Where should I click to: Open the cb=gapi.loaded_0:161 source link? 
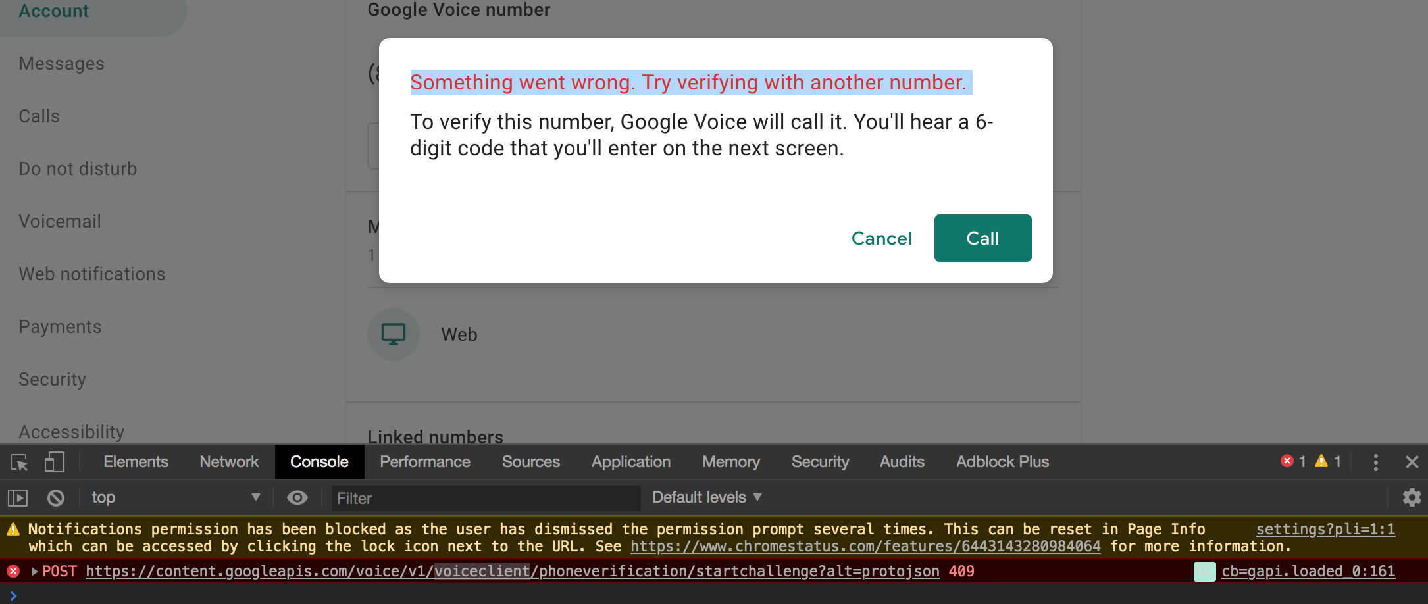click(x=1308, y=572)
